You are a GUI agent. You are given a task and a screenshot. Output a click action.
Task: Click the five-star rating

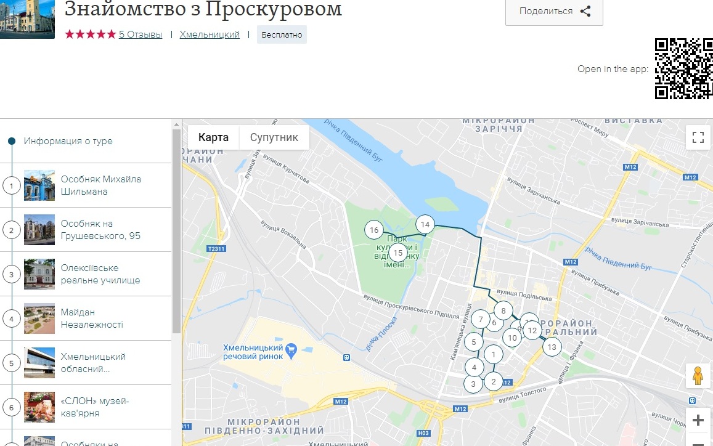point(90,34)
